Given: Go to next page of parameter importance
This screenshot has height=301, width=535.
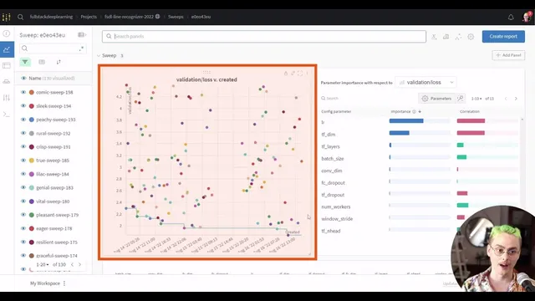Looking at the screenshot, I should point(516,99).
